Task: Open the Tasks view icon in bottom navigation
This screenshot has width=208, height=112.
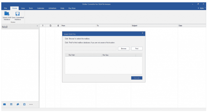Action: pyautogui.click(x=24, y=104)
